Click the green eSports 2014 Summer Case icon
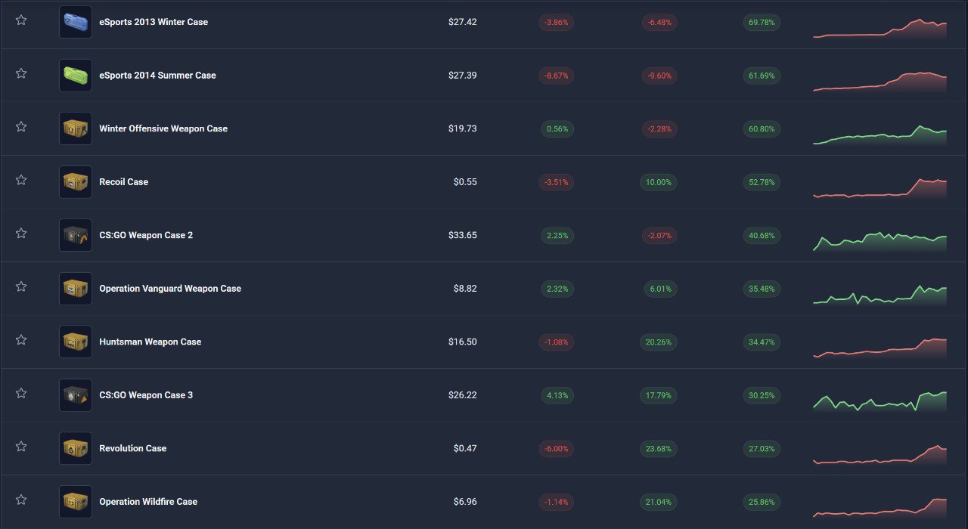This screenshot has width=968, height=529. point(76,76)
